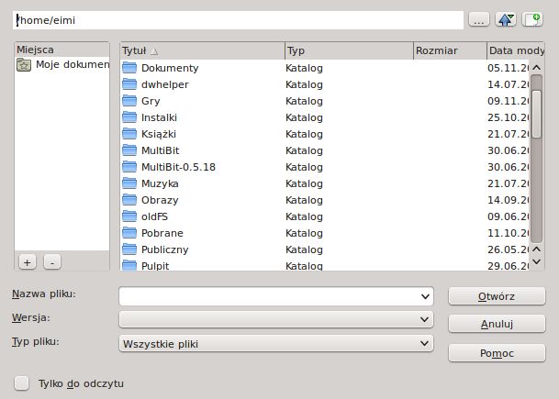Click the up one level arrow icon
The image size is (559, 399).
click(x=506, y=20)
